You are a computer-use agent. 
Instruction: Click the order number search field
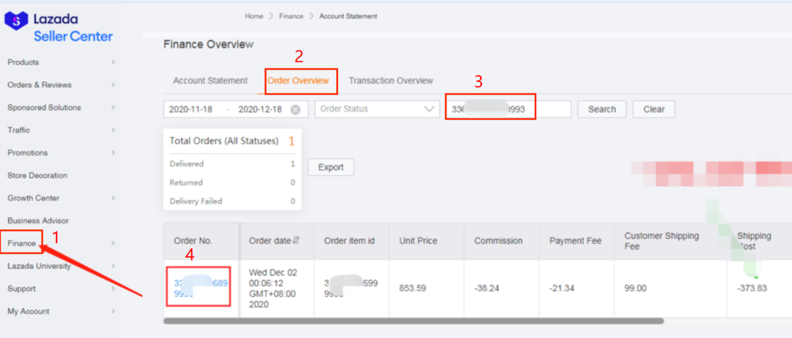[x=508, y=109]
